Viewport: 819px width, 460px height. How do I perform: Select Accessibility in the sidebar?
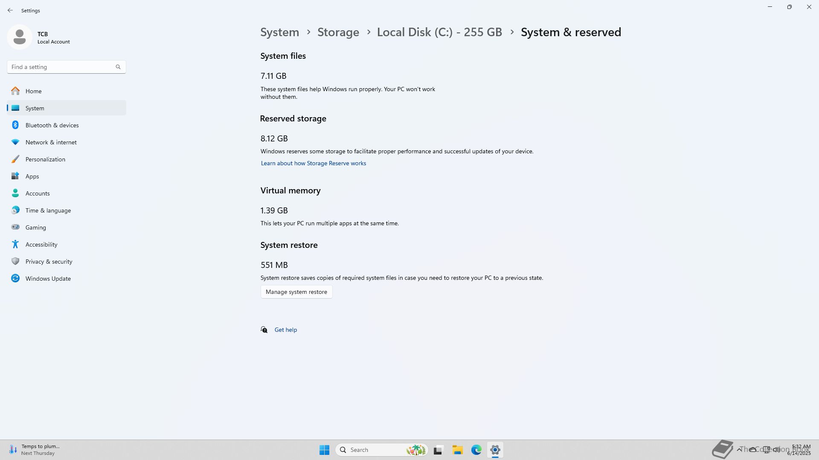tap(41, 244)
